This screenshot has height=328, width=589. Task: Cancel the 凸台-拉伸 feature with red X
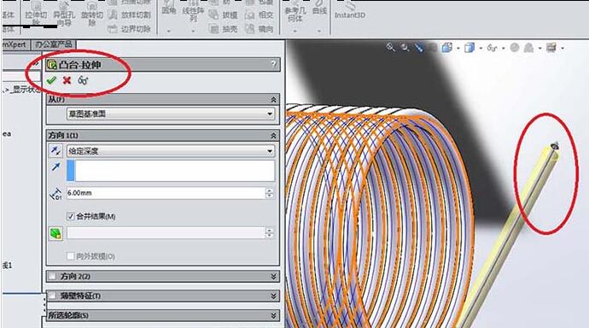tap(67, 80)
